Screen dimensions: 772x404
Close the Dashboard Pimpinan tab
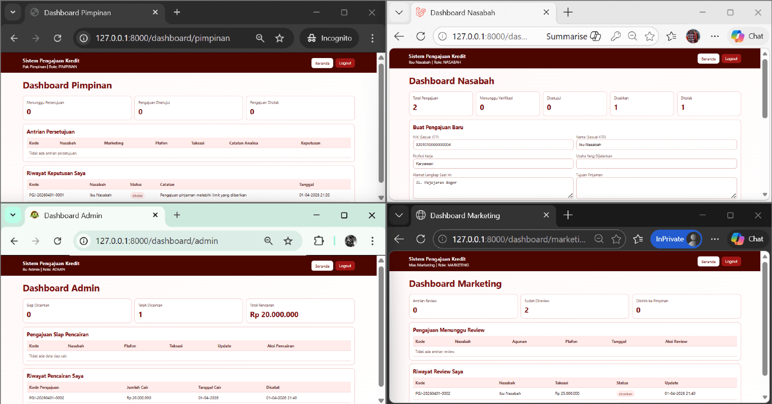click(155, 12)
